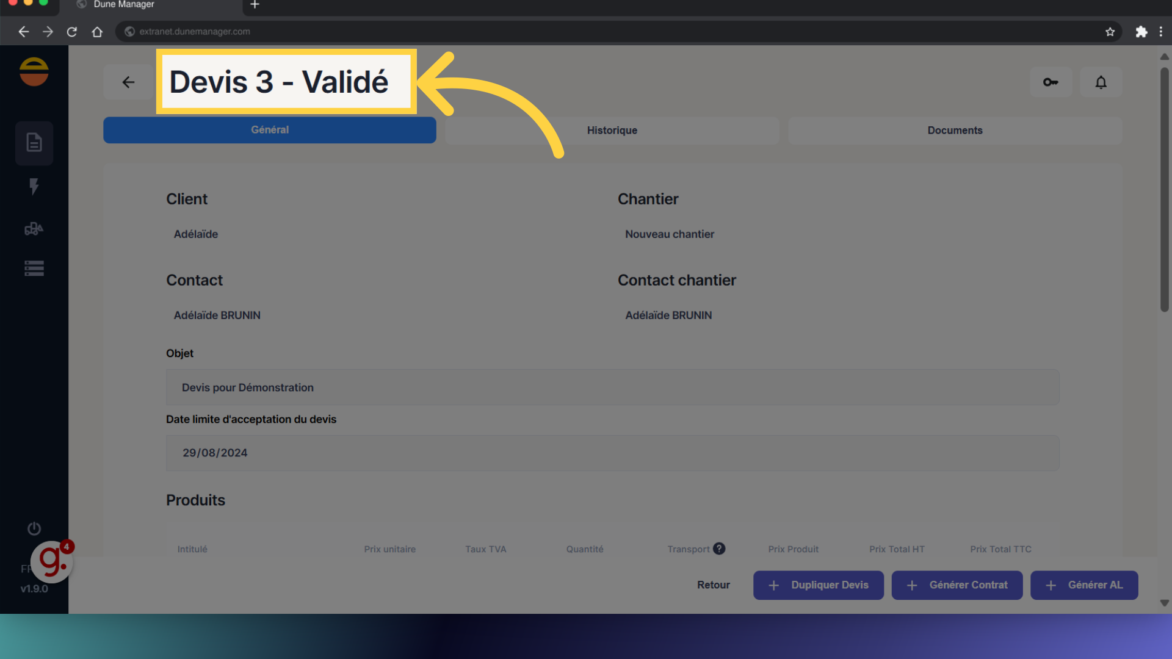Open the lightning bolt section in the sidebar

pyautogui.click(x=34, y=187)
